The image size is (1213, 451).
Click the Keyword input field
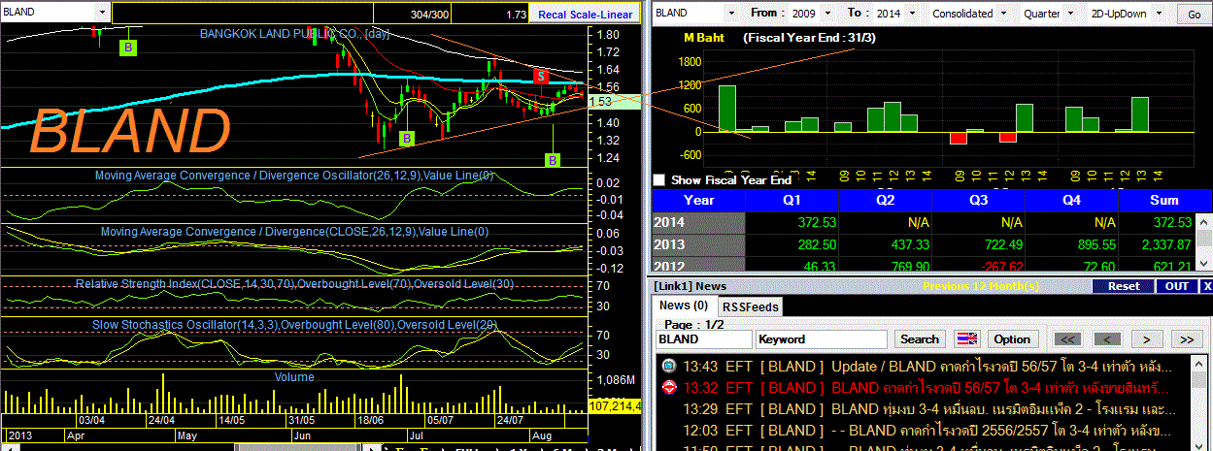pyautogui.click(x=822, y=339)
